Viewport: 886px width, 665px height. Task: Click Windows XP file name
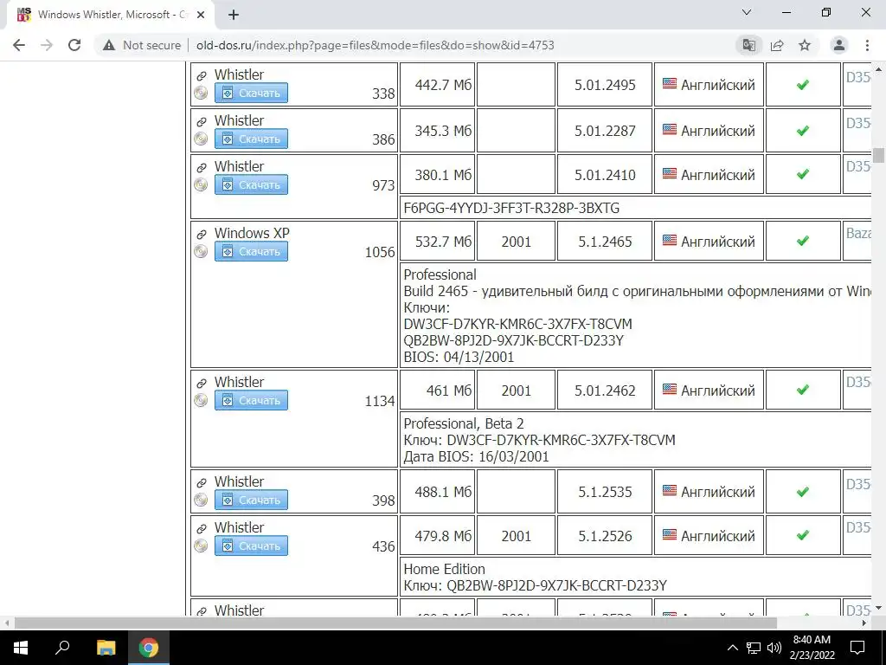pyautogui.click(x=252, y=233)
